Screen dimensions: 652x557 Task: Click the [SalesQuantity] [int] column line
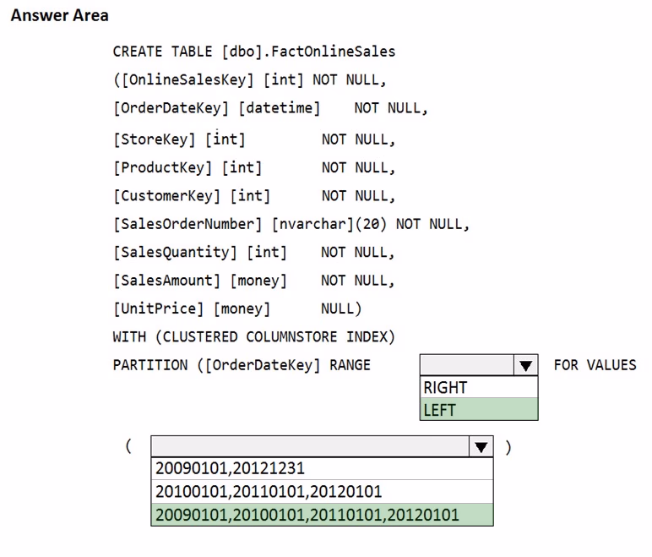[254, 252]
